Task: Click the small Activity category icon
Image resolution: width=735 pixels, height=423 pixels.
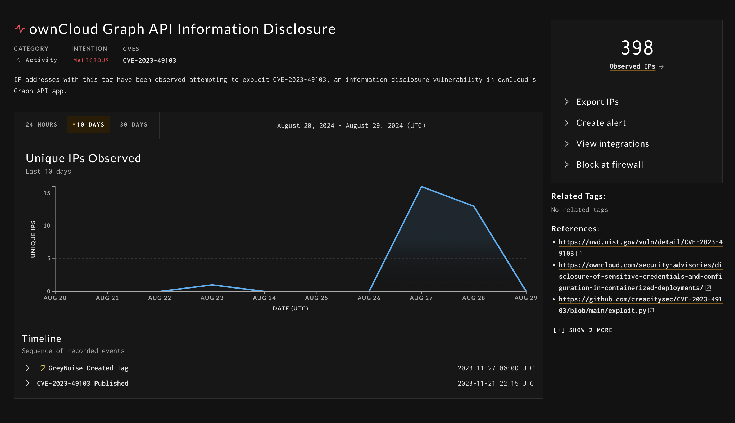Action: click(19, 60)
